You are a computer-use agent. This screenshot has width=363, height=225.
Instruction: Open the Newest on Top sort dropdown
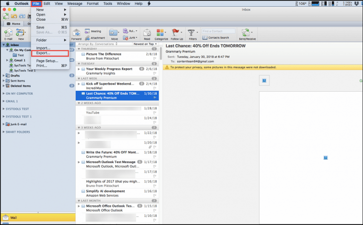pos(145,44)
